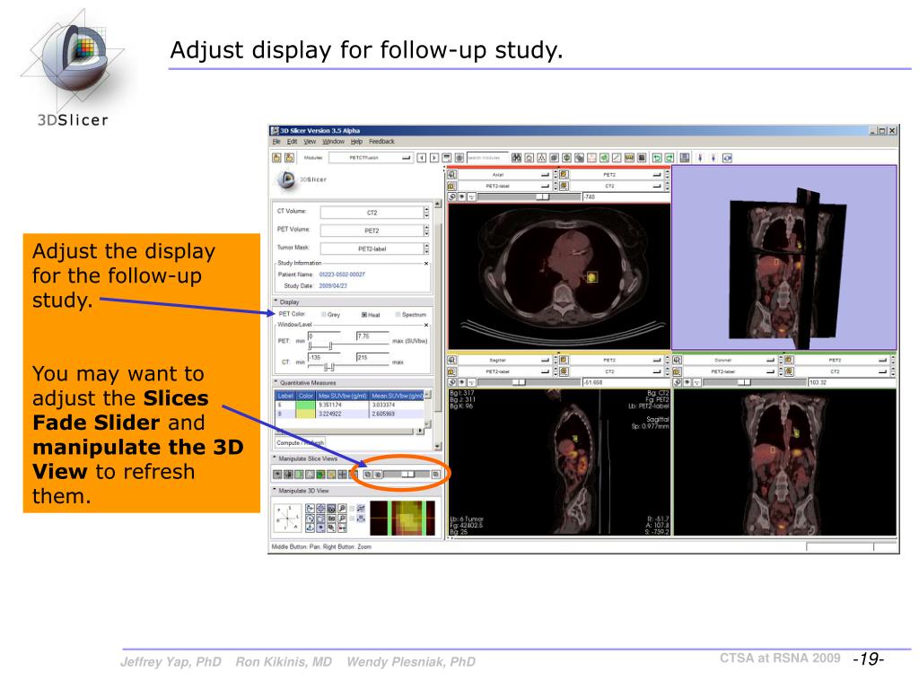Click the CT min field showing -135
Image resolution: width=919 pixels, height=689 pixels.
click(x=324, y=357)
